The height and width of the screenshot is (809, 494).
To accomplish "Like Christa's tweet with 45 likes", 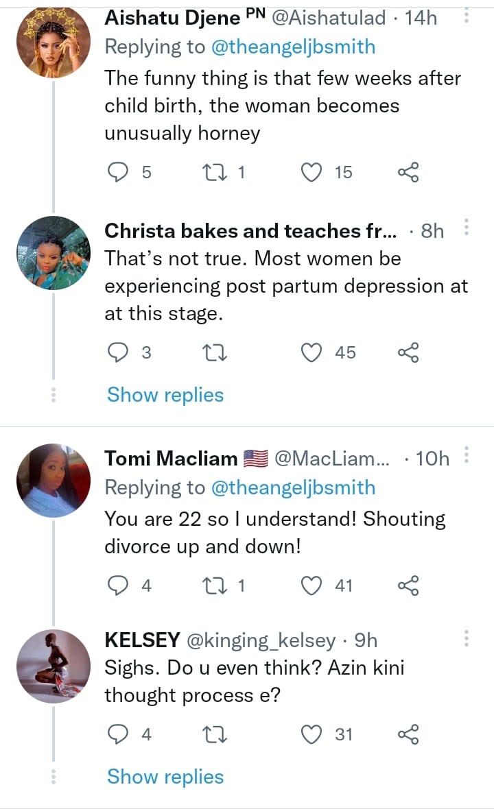I will click(x=312, y=352).
